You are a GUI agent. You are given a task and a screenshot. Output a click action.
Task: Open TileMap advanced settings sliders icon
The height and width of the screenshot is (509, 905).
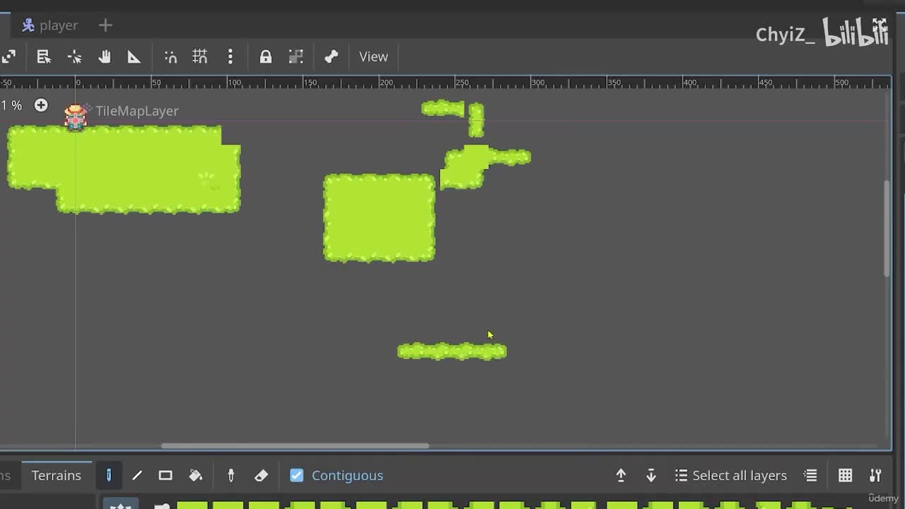875,475
